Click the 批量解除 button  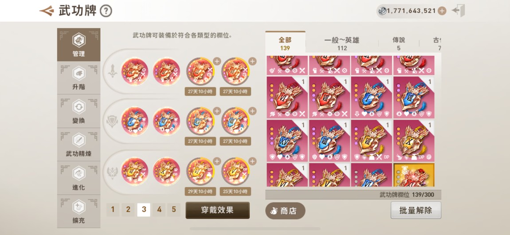416,210
